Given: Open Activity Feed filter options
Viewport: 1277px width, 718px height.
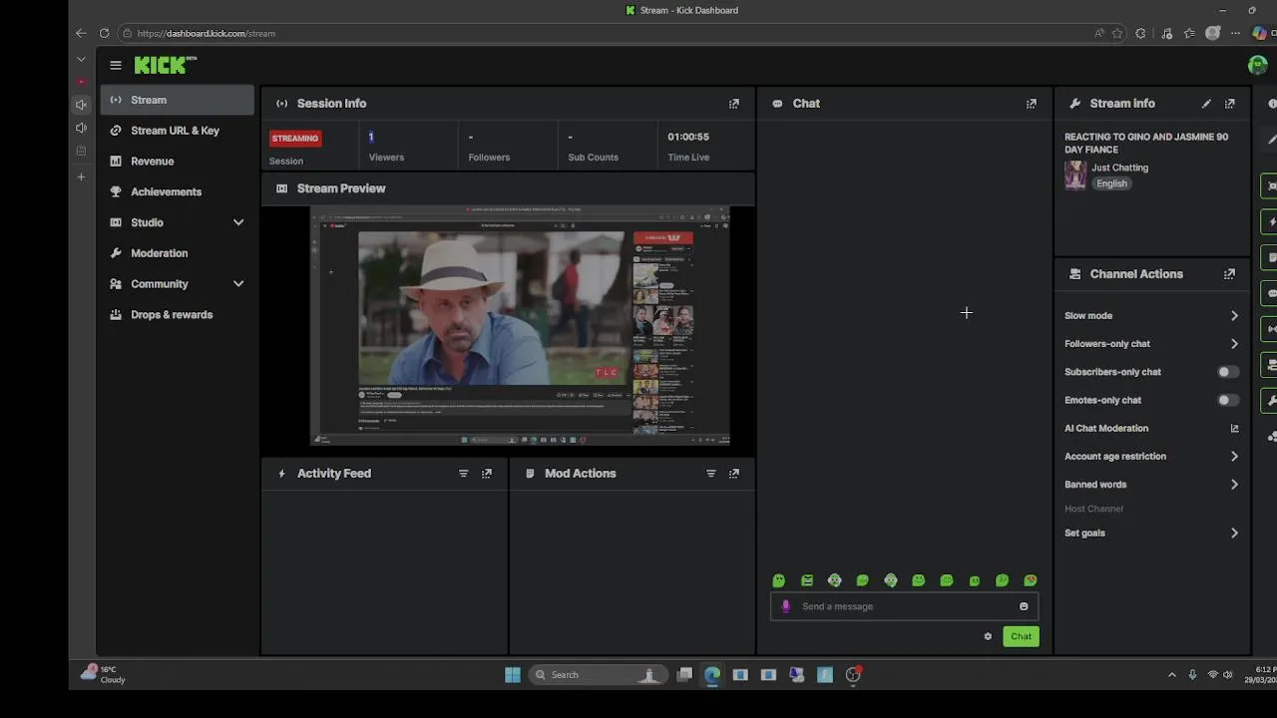Looking at the screenshot, I should coord(464,474).
